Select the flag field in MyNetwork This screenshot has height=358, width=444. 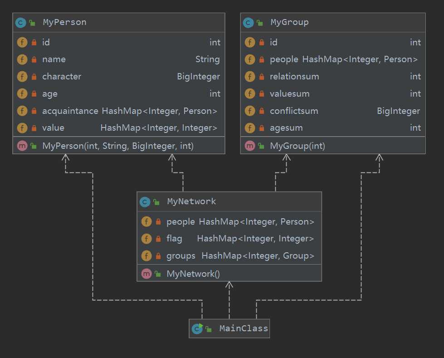174,239
